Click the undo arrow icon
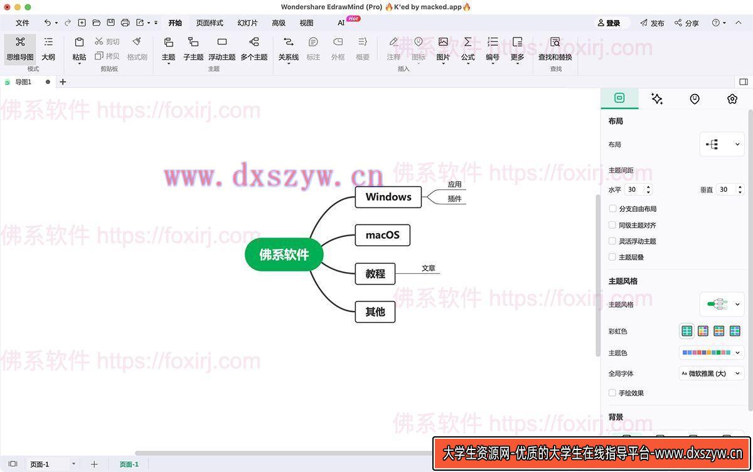This screenshot has height=472, width=753. click(x=47, y=23)
